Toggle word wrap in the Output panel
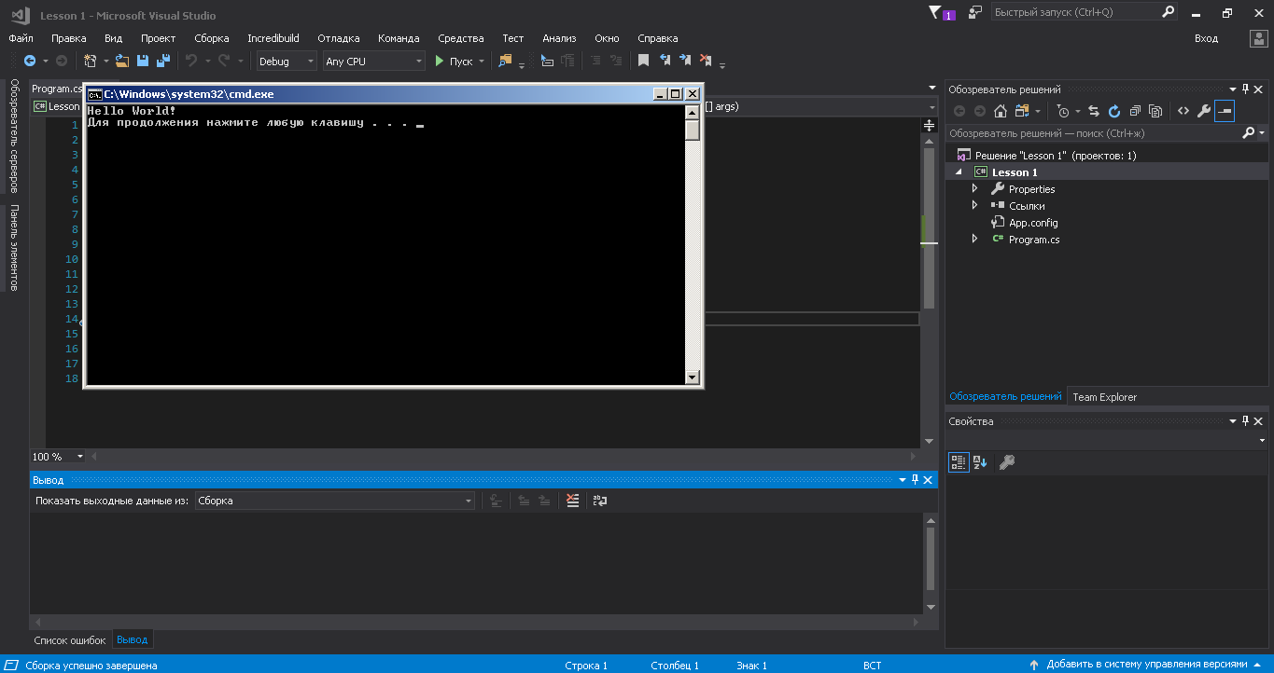Screen dimensions: 1274x673 tap(600, 501)
